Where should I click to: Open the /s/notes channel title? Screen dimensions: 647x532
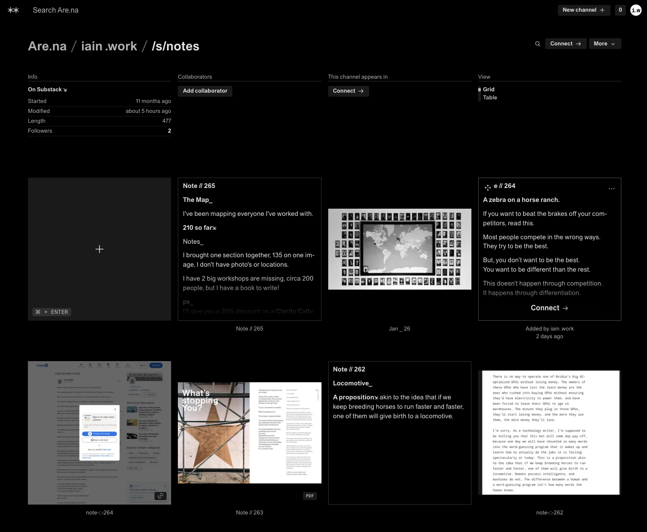pyautogui.click(x=176, y=46)
